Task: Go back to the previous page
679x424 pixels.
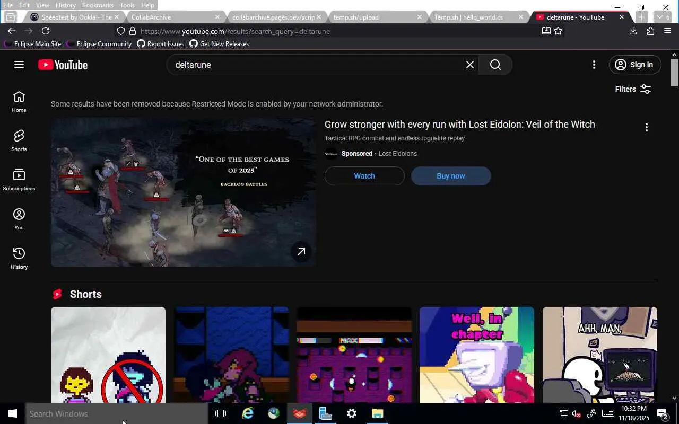Action: click(12, 31)
